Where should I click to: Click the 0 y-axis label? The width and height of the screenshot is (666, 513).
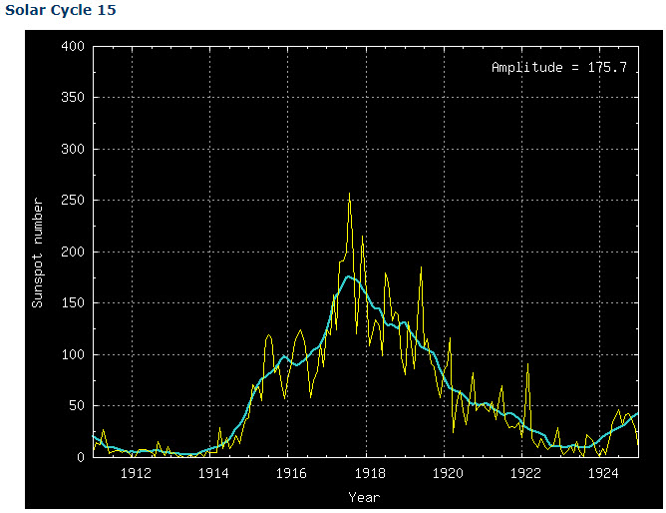[x=81, y=458]
